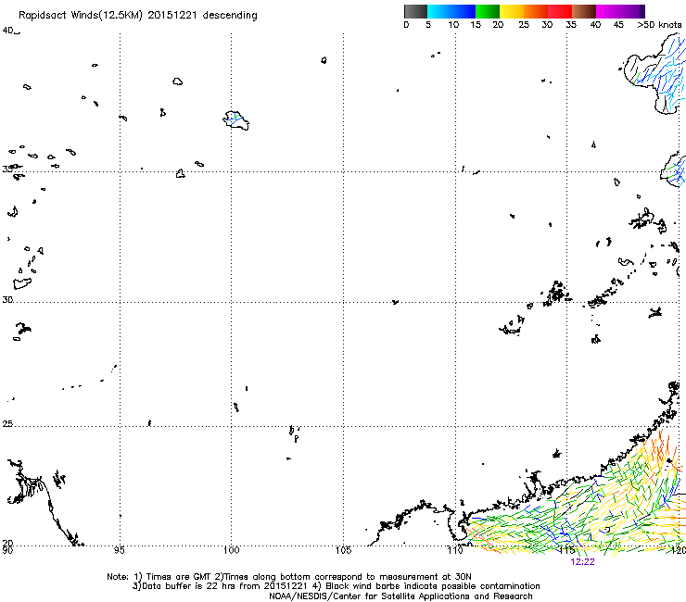The width and height of the screenshot is (686, 602).
Task: Click the orange 25-30 knots color band
Action: point(536,11)
